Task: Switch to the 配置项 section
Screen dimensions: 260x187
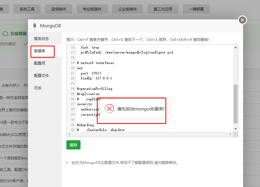Action: (40, 63)
